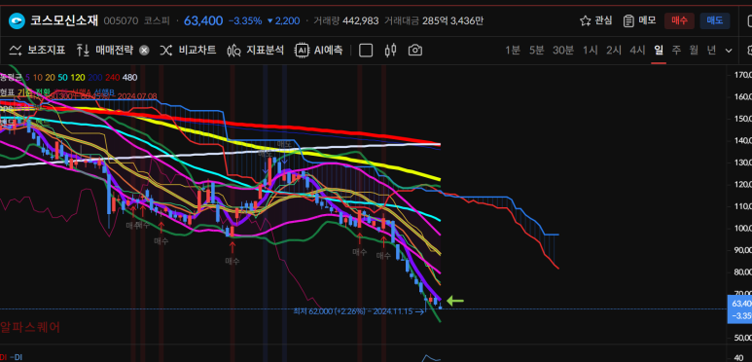This screenshot has width=752, height=362.
Task: Toggle the purple 5 moving average
Action: 28,77
